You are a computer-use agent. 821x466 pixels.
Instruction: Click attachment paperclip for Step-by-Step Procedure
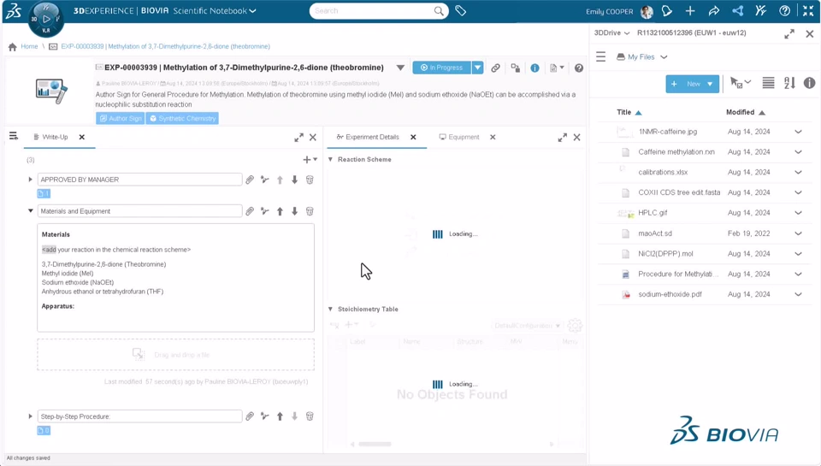tap(250, 416)
